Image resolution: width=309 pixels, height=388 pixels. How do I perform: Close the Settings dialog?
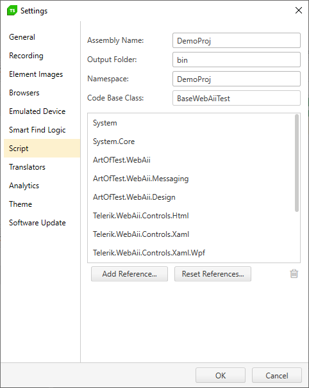pos(299,10)
